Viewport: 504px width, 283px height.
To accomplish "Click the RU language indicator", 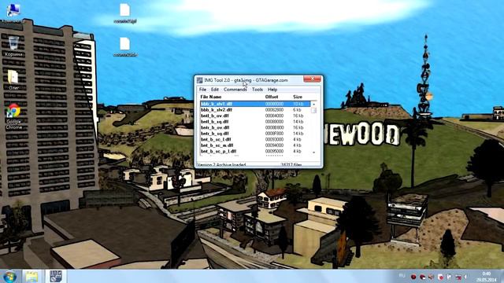I will (x=402, y=276).
